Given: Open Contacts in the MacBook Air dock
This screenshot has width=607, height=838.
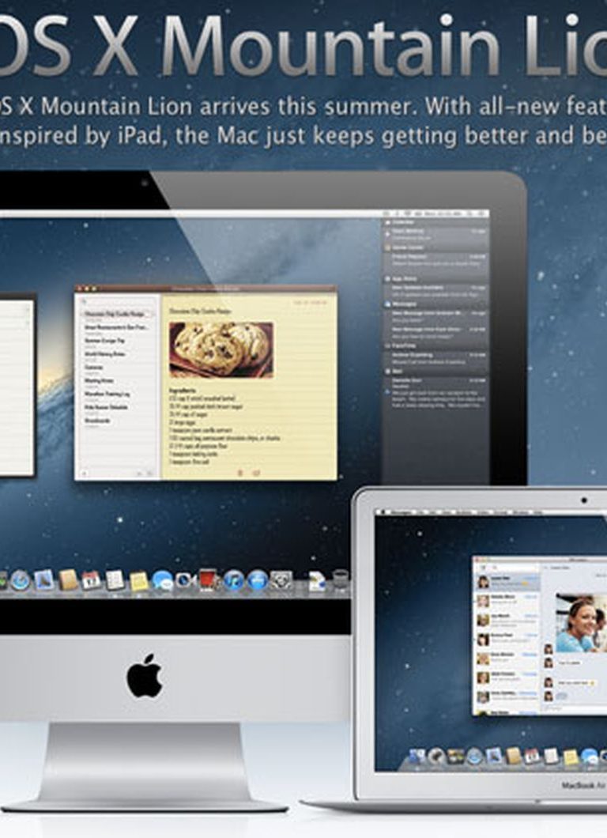Looking at the screenshot, I should pos(514,757).
